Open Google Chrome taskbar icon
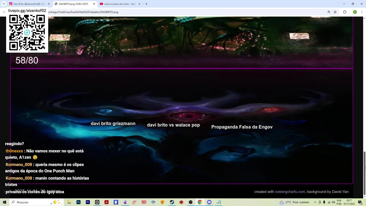The width and height of the screenshot is (366, 206). coord(200,202)
